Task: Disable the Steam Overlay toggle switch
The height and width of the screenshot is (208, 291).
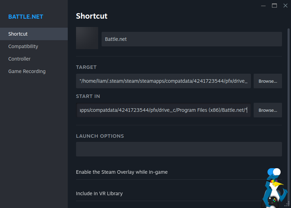Action: (274, 172)
